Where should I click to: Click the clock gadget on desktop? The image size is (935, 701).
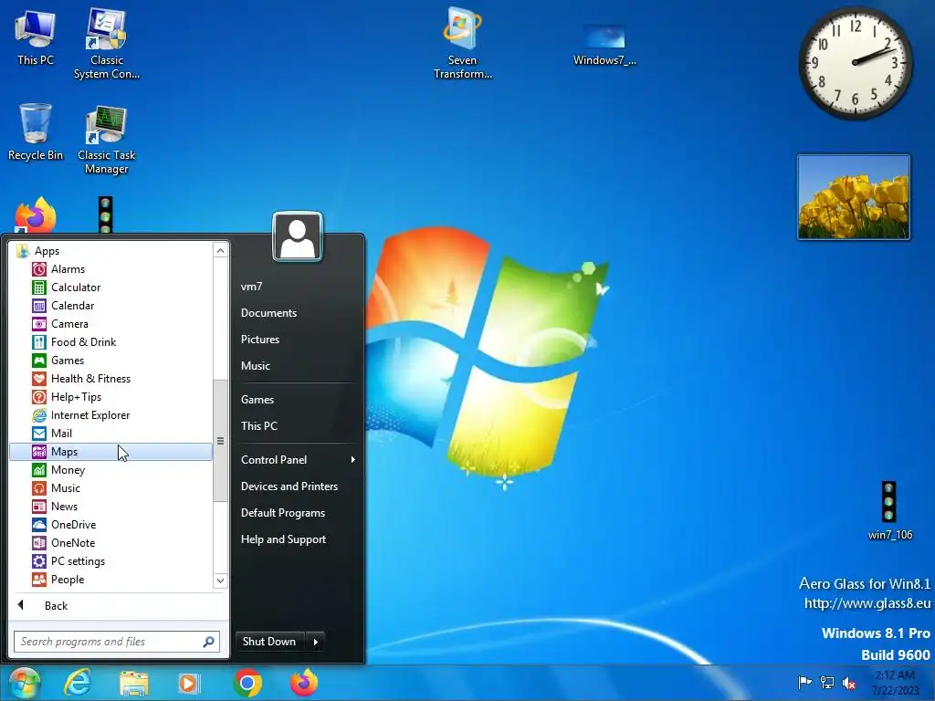click(855, 63)
